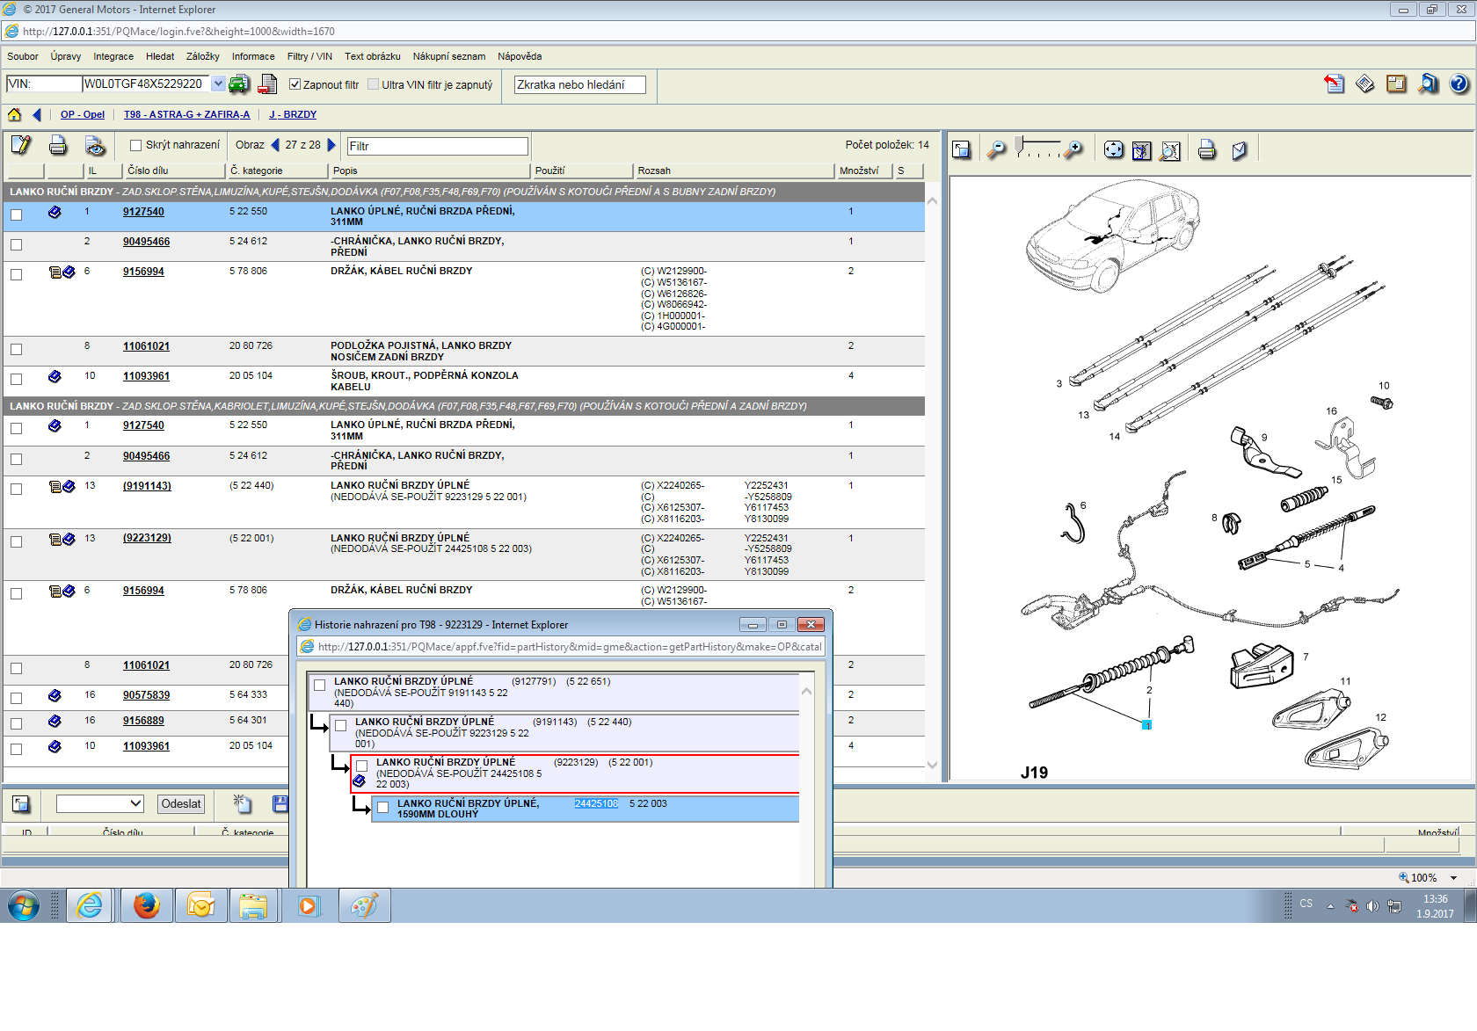Check the box for part (9223129) row

coord(16,541)
